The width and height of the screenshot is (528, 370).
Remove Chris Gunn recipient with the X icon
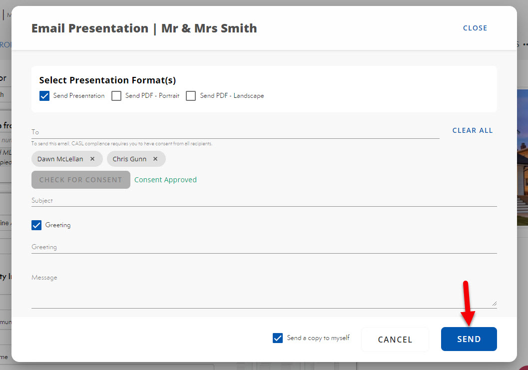tap(155, 159)
